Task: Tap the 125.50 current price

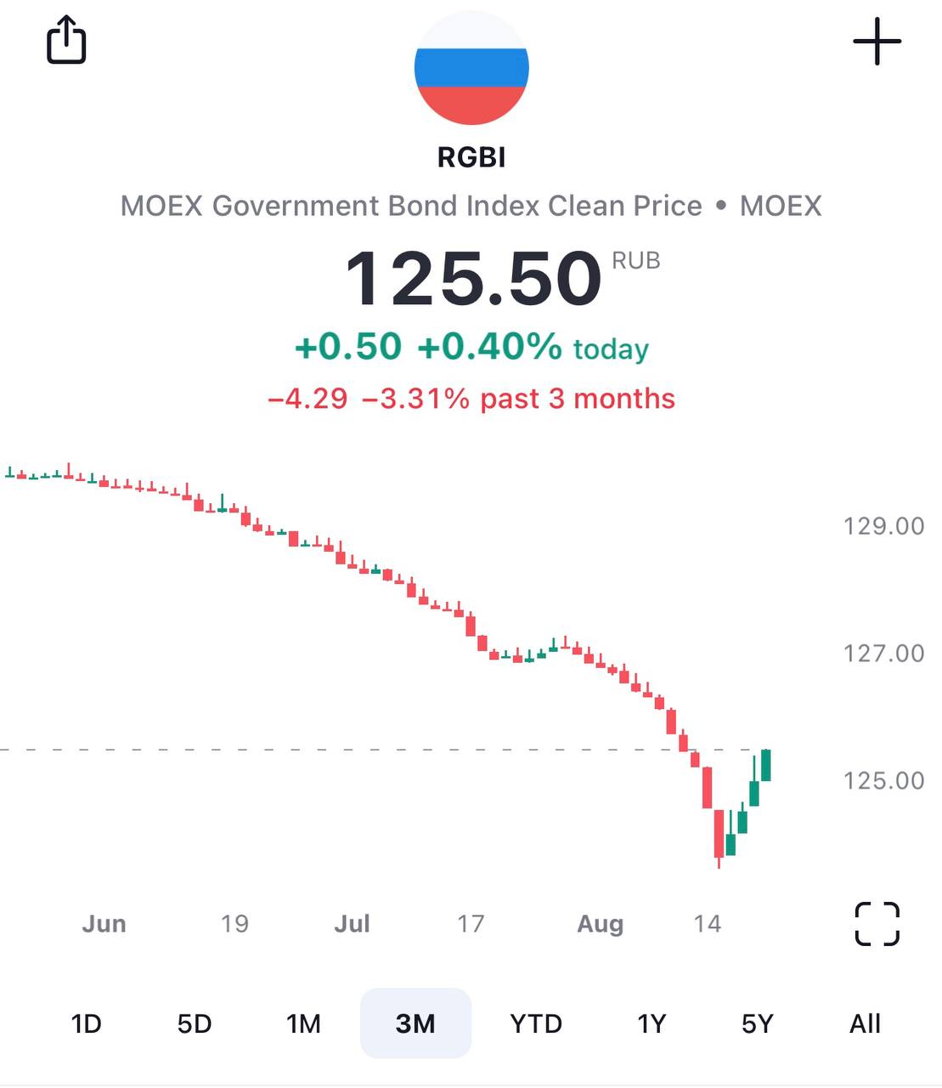Action: (473, 279)
